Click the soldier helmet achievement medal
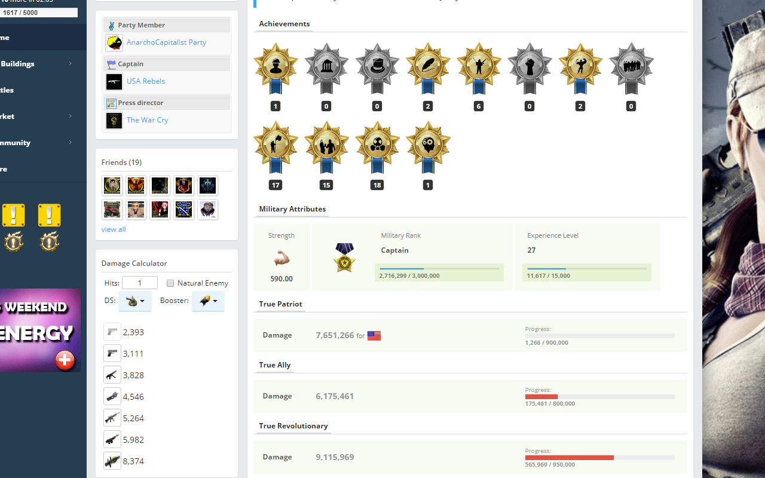765x478 pixels. pos(276,68)
